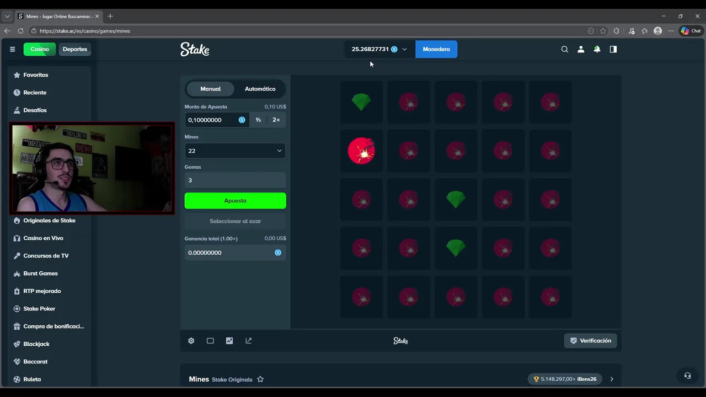Image resolution: width=706 pixels, height=397 pixels.
Task: Click the green gem in the third row
Action: click(x=456, y=200)
